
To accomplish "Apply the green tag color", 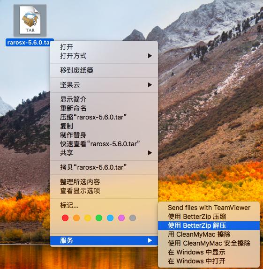I will click(x=99, y=218).
